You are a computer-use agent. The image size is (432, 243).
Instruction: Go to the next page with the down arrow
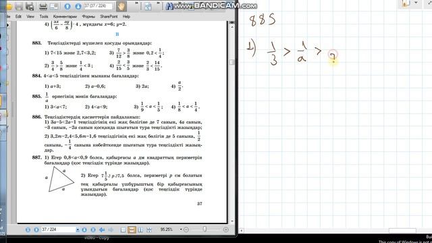click(x=78, y=6)
